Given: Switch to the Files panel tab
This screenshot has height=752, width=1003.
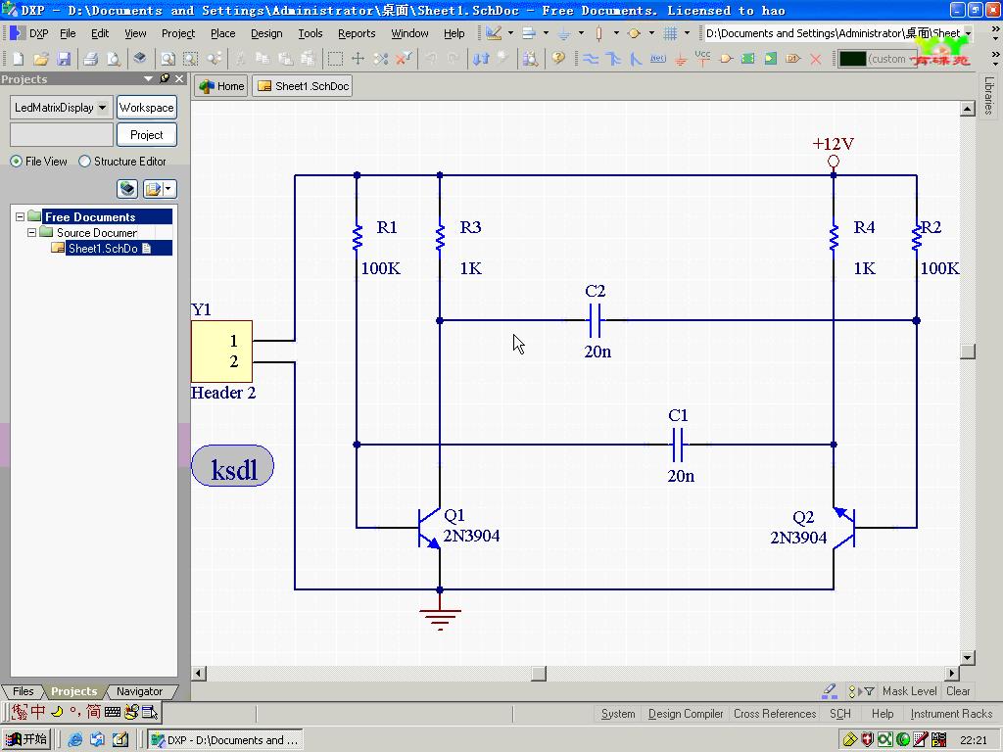Looking at the screenshot, I should click(x=24, y=691).
